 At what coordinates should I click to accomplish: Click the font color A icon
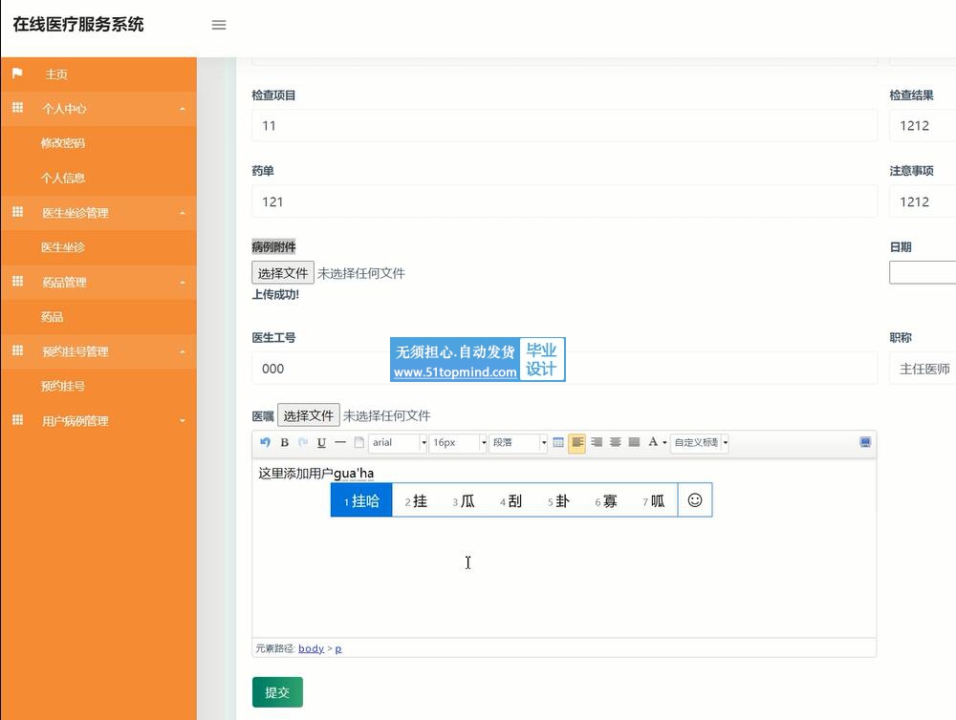[x=653, y=442]
